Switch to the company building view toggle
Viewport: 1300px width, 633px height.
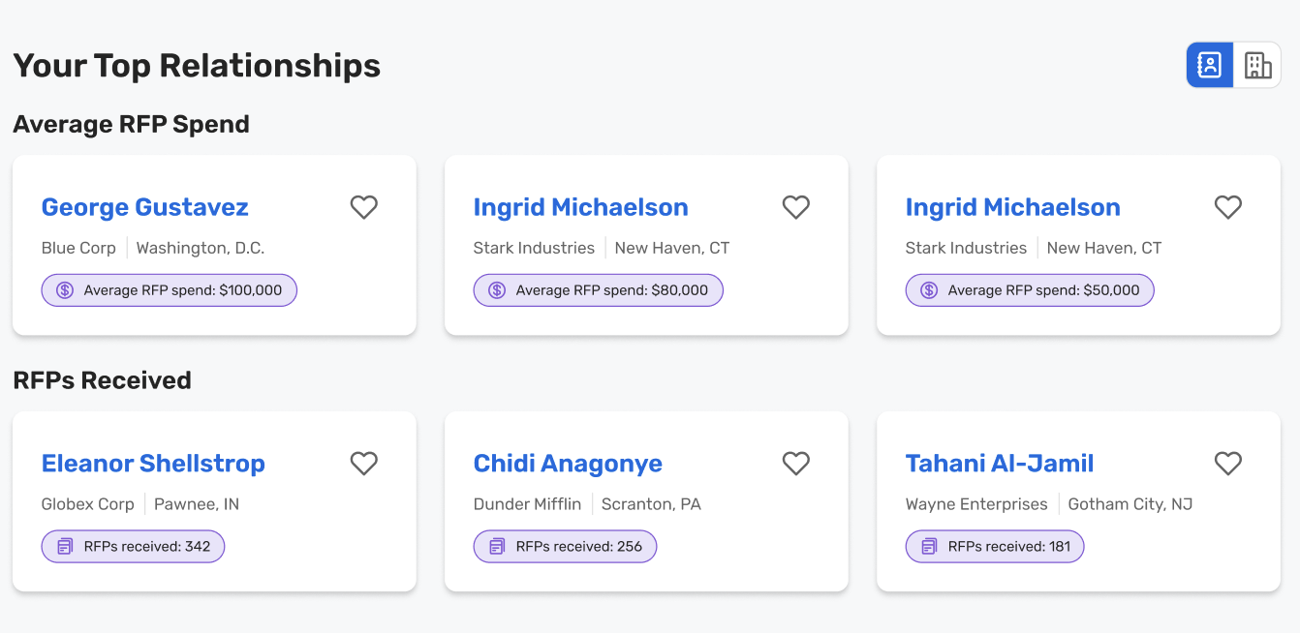pos(1257,65)
